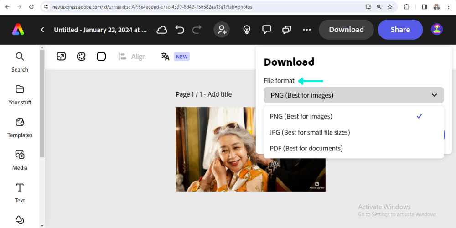Click the Share button
The image size is (456, 228).
tap(400, 30)
